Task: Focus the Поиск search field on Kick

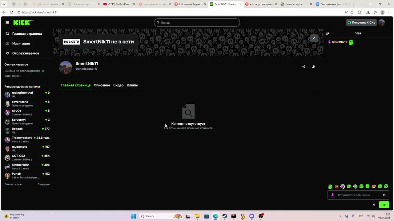Action: point(197,22)
